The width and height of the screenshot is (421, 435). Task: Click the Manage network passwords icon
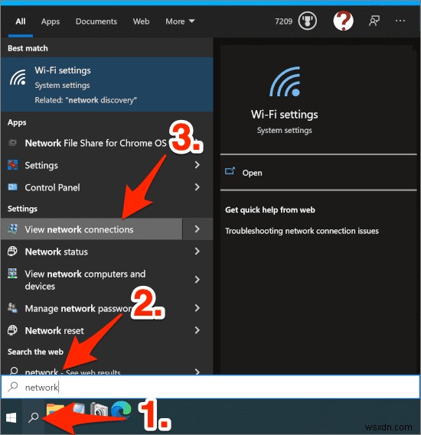coord(12,308)
